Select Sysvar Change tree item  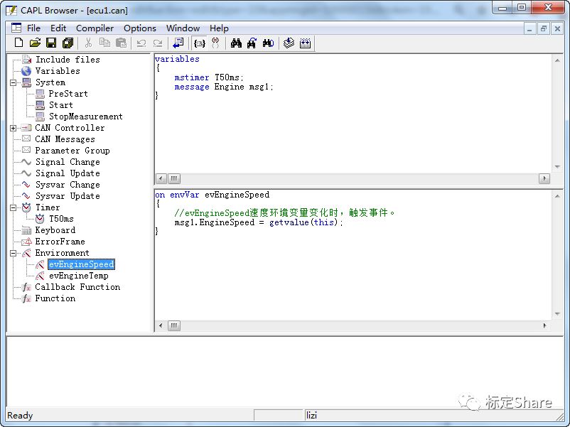(x=68, y=185)
